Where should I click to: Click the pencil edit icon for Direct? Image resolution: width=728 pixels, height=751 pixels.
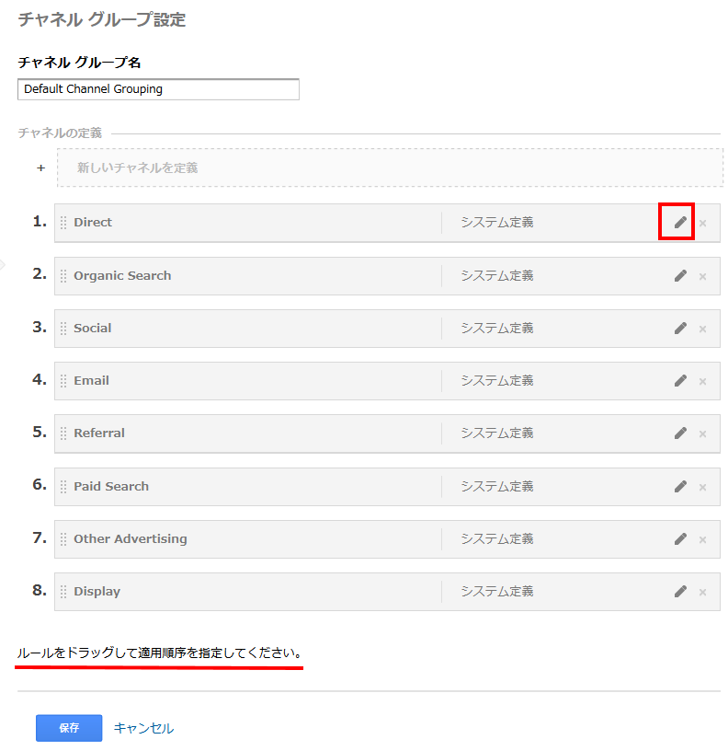[680, 223]
